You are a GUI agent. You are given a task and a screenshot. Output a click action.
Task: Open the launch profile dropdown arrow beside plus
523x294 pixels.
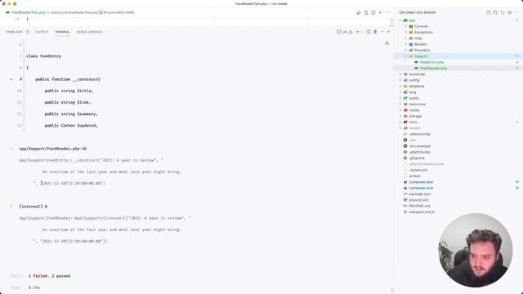[362, 32]
